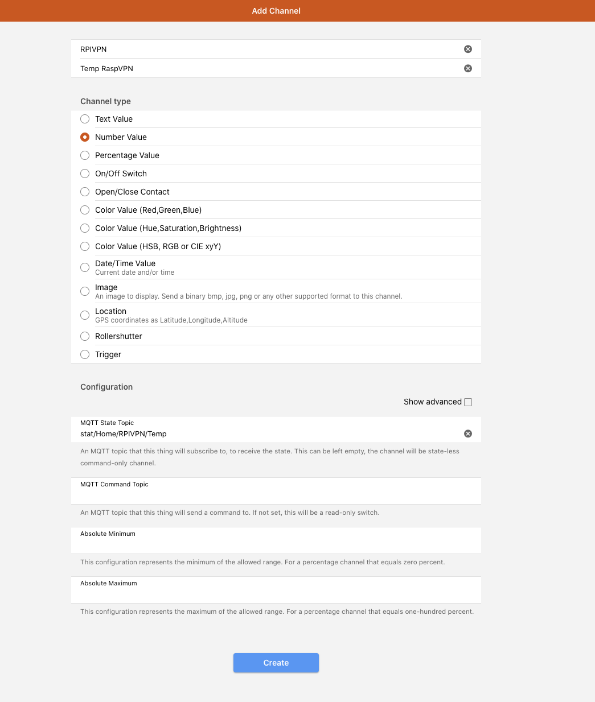This screenshot has height=702, width=595.
Task: Clear the RPIVPN identifier field
Action: click(468, 49)
